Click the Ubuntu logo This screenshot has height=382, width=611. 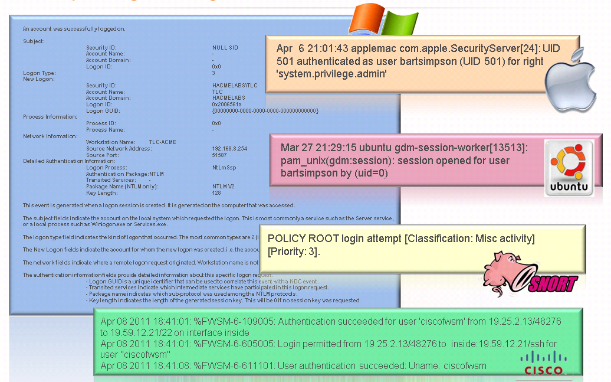[x=569, y=168]
